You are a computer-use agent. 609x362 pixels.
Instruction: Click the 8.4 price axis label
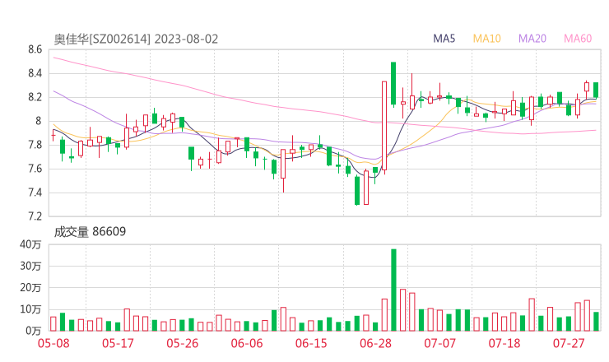click(35, 73)
